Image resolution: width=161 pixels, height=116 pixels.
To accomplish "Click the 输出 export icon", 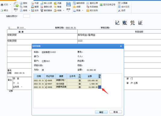I will [2, 10].
